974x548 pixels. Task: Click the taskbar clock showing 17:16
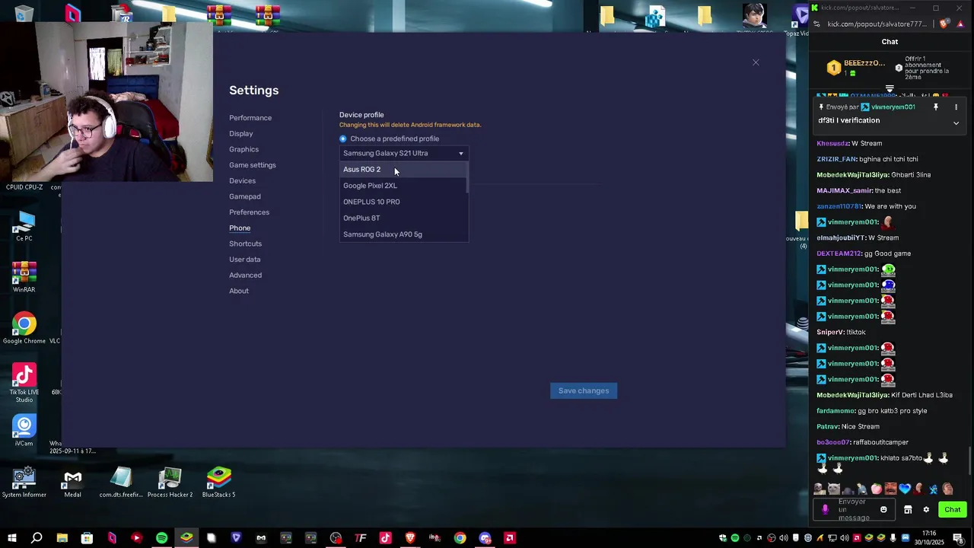point(928,538)
